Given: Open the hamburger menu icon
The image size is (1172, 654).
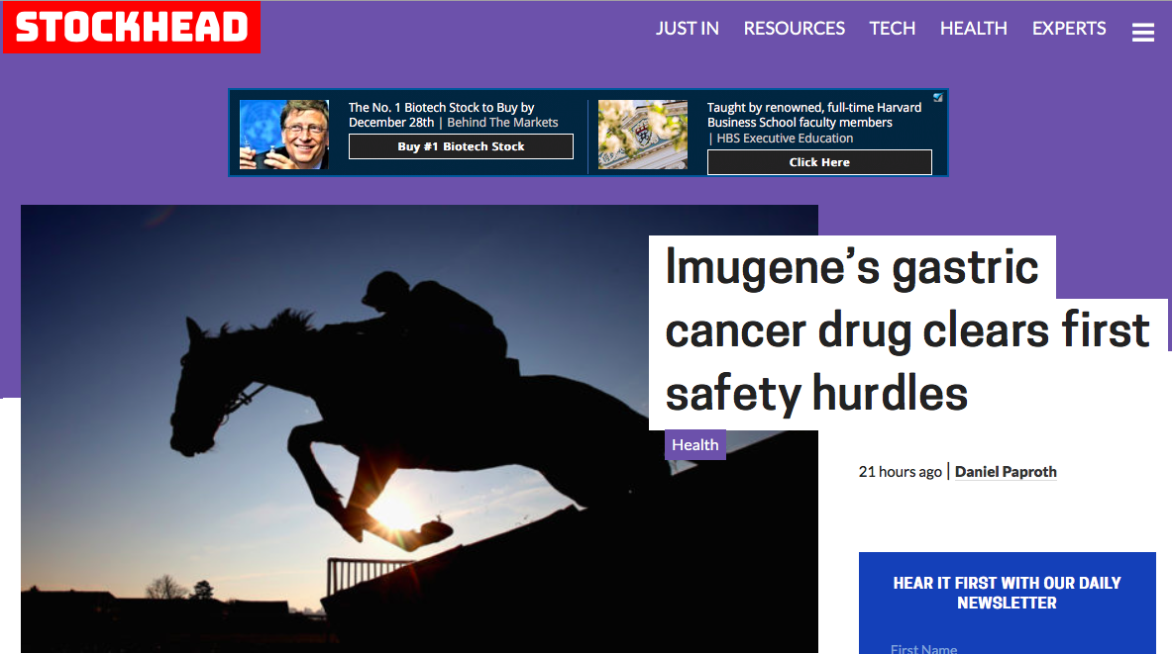Looking at the screenshot, I should [x=1143, y=32].
